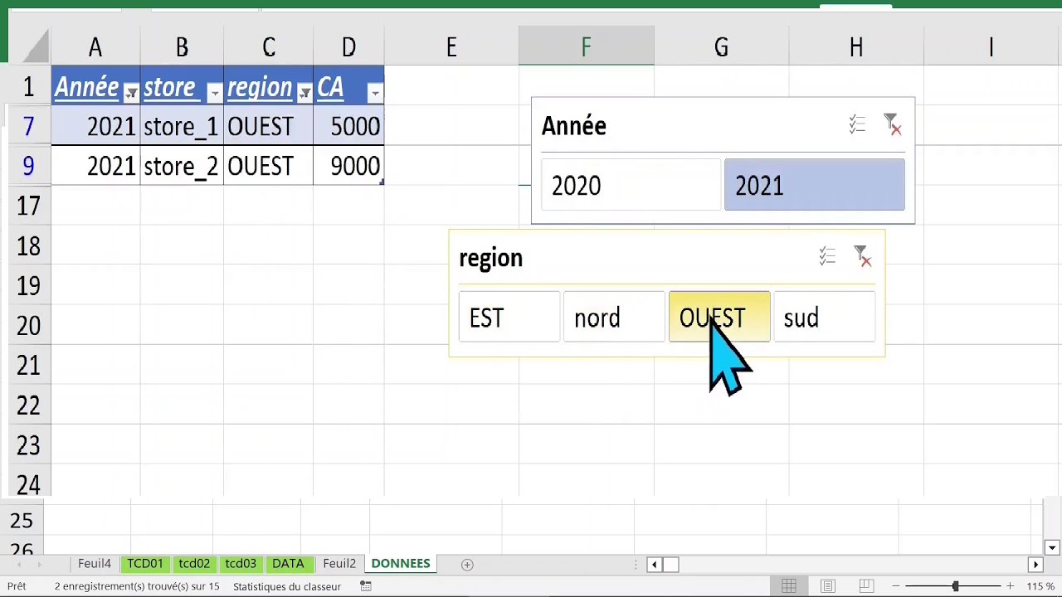This screenshot has width=1062, height=597.
Task: Select column H header
Action: [x=855, y=47]
